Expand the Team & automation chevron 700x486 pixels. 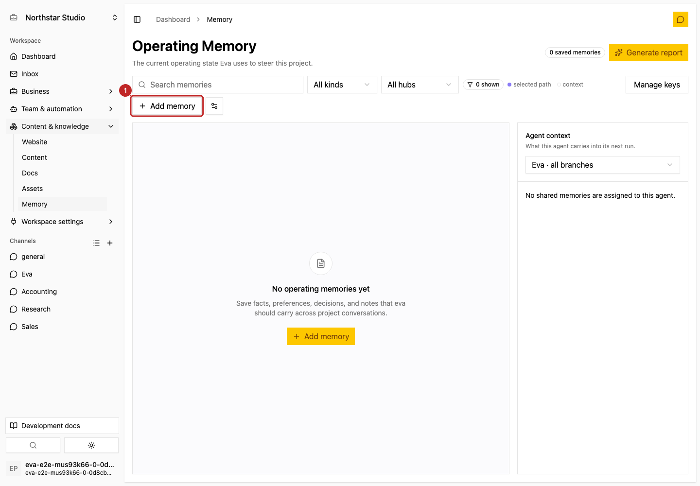coord(111,109)
